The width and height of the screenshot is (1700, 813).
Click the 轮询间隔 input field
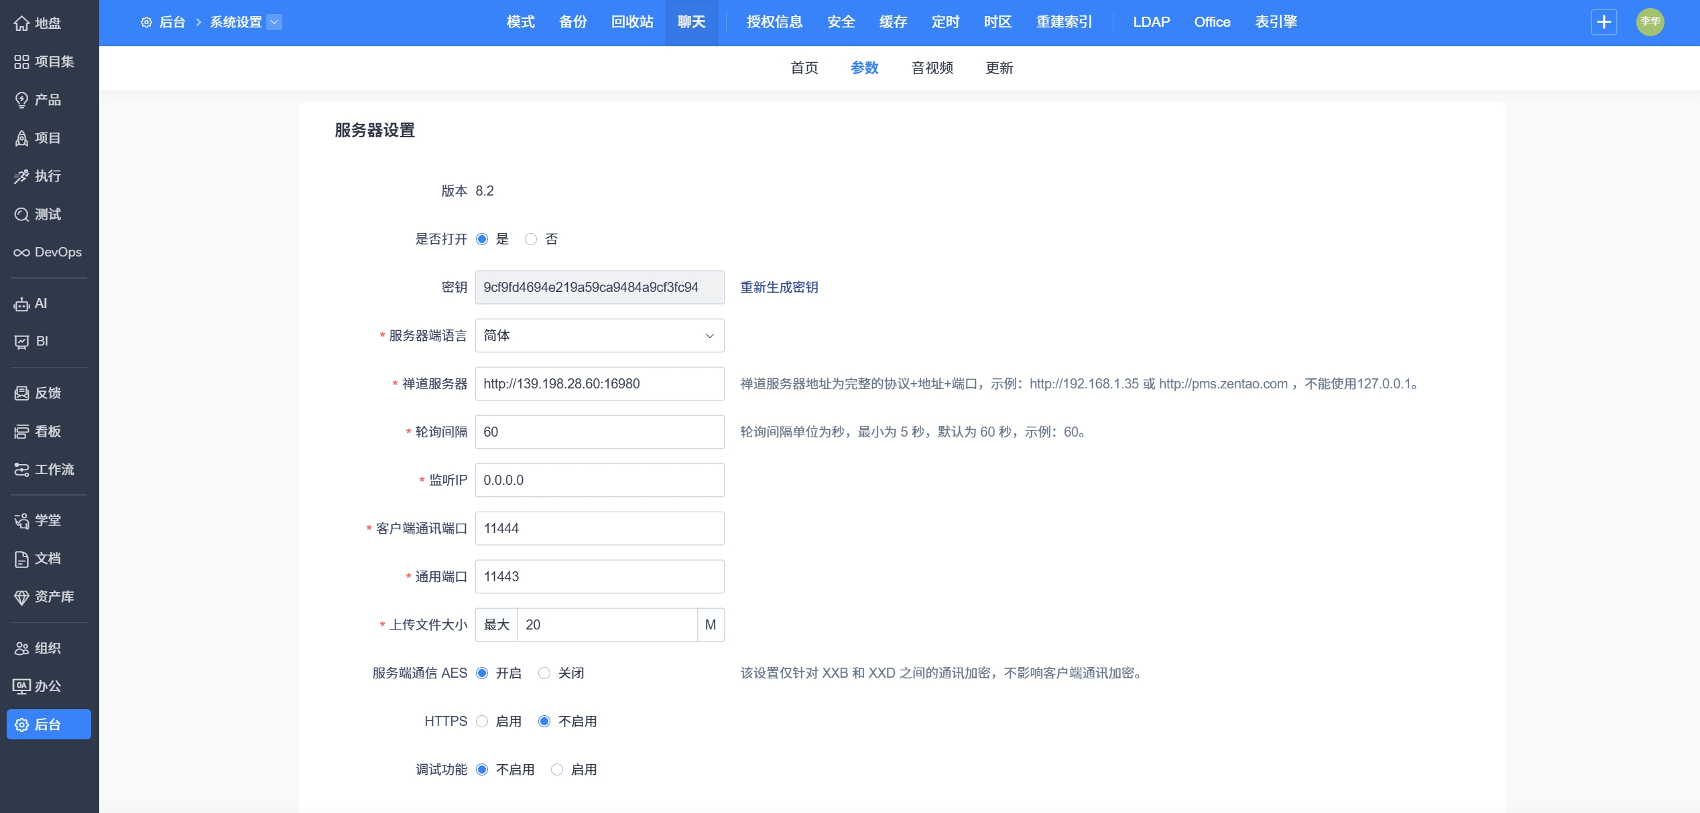coord(599,432)
